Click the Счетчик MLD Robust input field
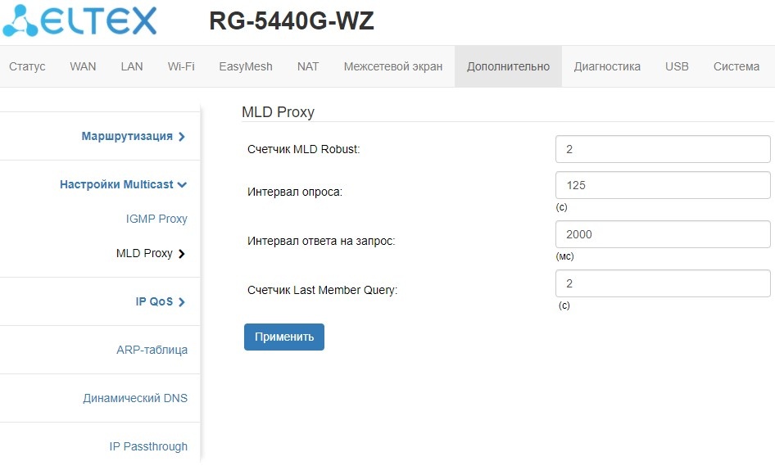This screenshot has height=466, width=775. 662,149
